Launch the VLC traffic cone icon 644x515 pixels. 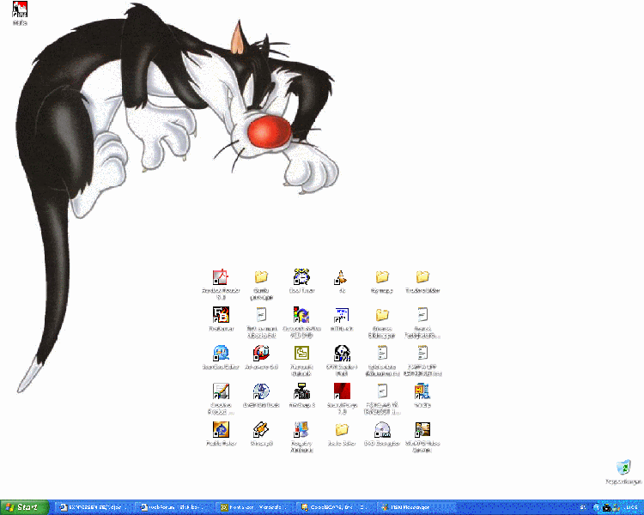(341, 277)
